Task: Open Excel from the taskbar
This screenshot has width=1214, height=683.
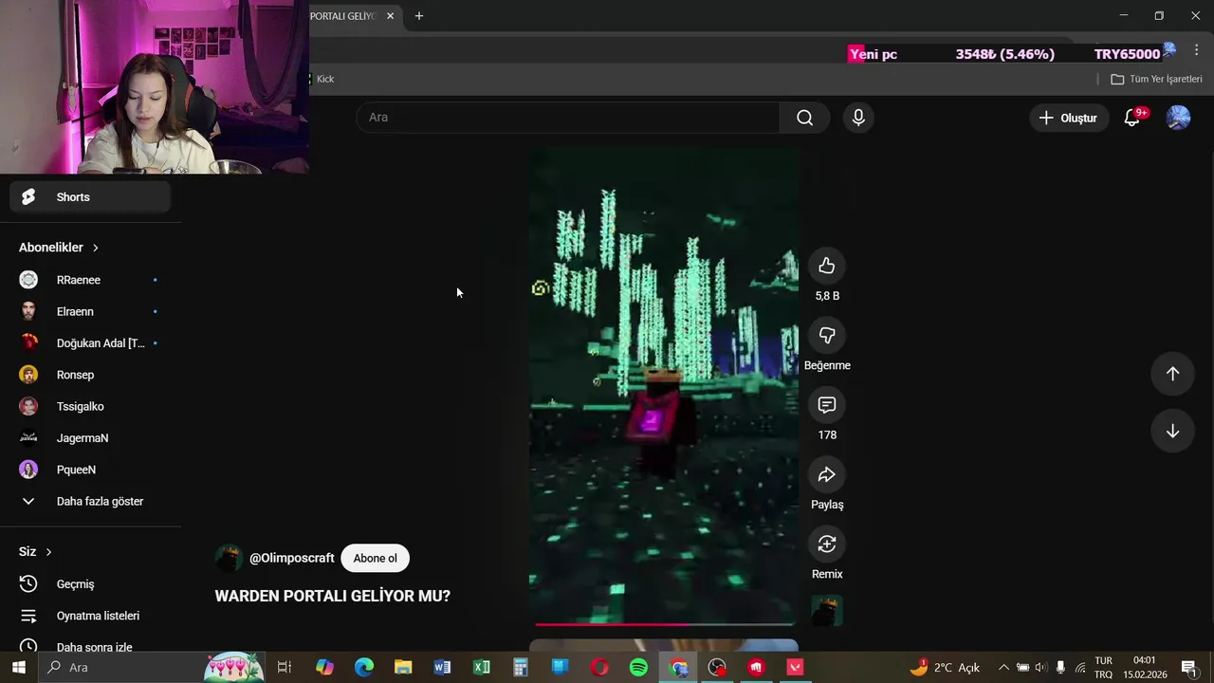Action: click(482, 668)
